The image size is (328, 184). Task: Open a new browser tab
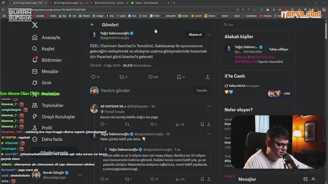174,3
